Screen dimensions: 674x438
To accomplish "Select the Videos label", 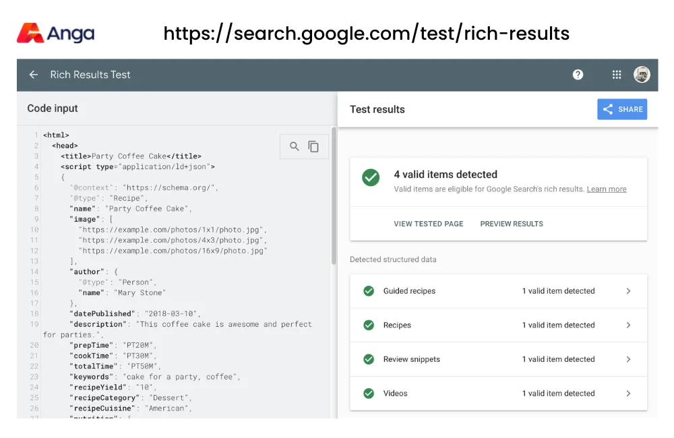I will [395, 394].
